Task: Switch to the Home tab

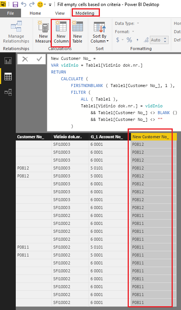Action: [35, 13]
